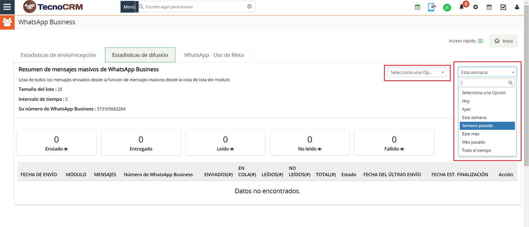Click the eye icon next to Leído
The image size is (529, 227).
click(x=232, y=149)
